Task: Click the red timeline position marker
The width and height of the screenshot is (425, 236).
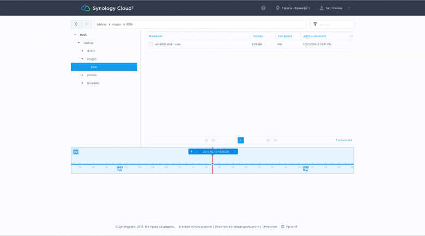Action: pyautogui.click(x=212, y=164)
